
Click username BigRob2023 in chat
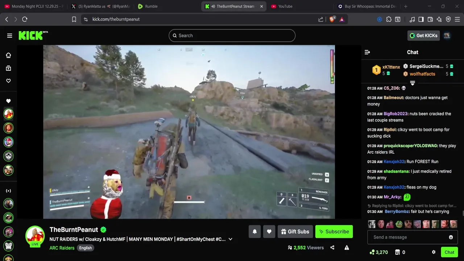point(396,113)
